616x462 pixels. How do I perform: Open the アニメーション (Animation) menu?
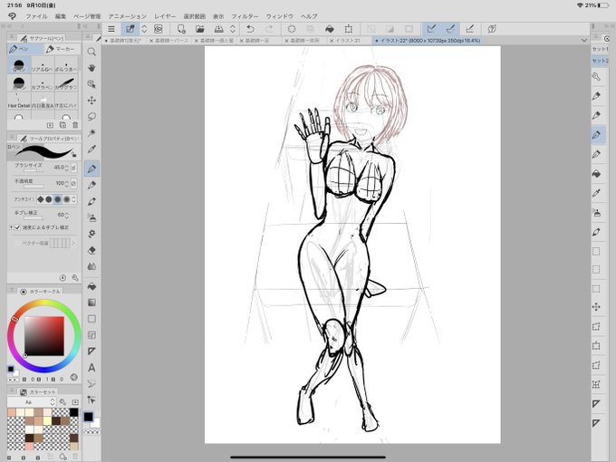click(128, 16)
